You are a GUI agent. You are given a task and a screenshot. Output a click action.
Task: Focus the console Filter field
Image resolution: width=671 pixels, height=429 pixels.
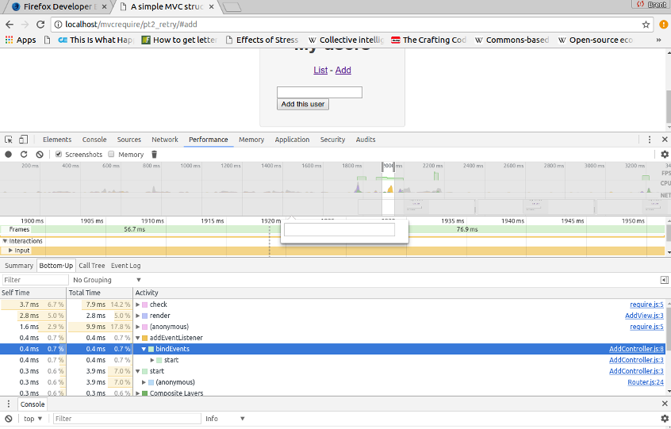pyautogui.click(x=127, y=419)
